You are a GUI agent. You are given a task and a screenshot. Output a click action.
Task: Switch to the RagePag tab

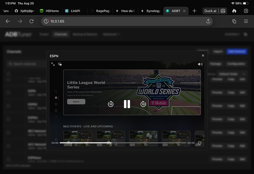pos(100,11)
